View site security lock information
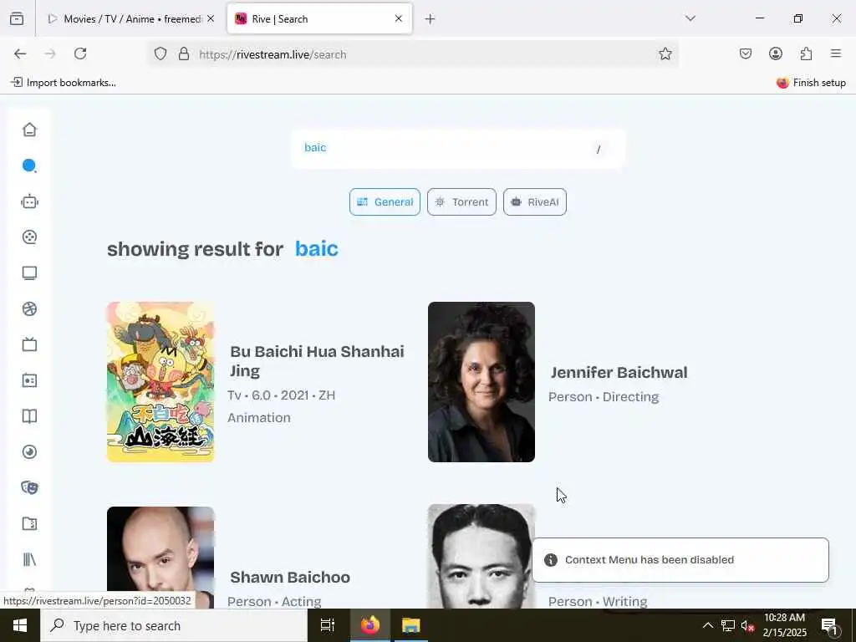 (x=184, y=54)
